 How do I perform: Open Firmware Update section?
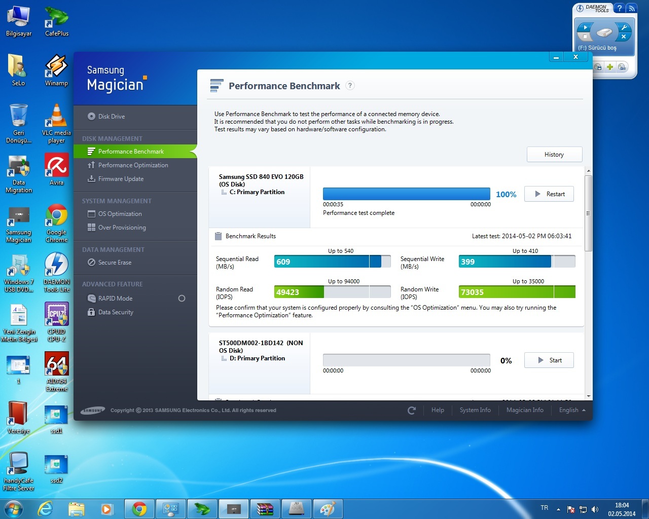click(x=116, y=179)
